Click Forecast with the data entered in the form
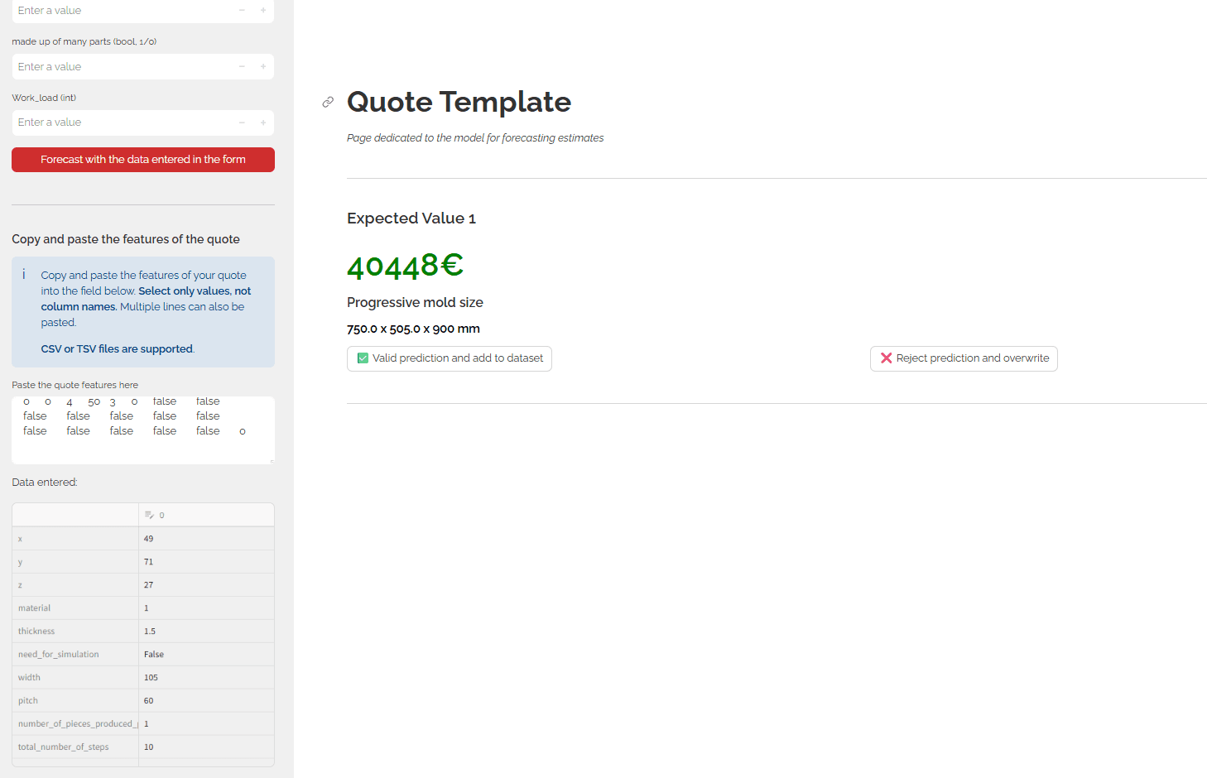The width and height of the screenshot is (1207, 778). coord(143,160)
